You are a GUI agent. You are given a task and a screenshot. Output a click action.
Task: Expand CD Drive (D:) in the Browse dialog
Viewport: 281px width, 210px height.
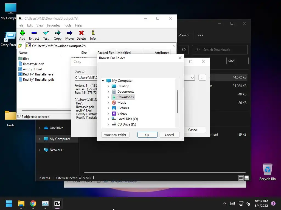[x=108, y=124]
